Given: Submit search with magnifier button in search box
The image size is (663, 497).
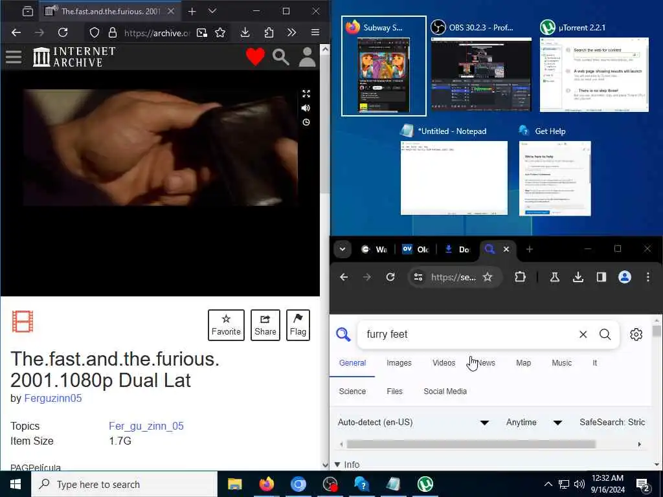Looking at the screenshot, I should 605,335.
